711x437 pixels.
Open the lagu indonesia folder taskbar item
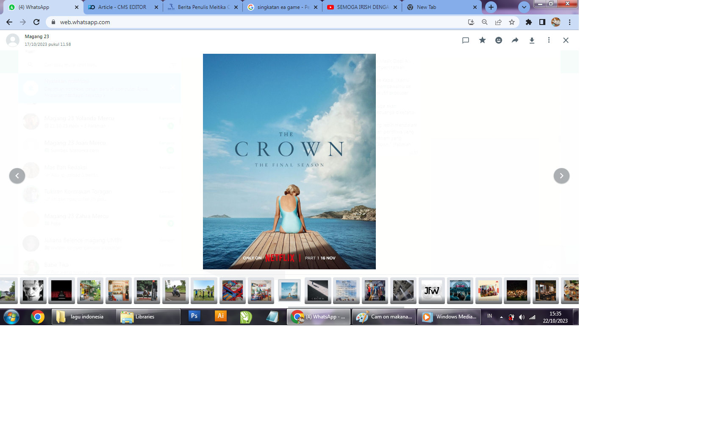[x=84, y=317]
